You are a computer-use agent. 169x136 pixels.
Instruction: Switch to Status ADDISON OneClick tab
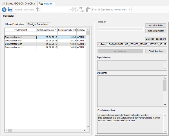tap(19, 4)
